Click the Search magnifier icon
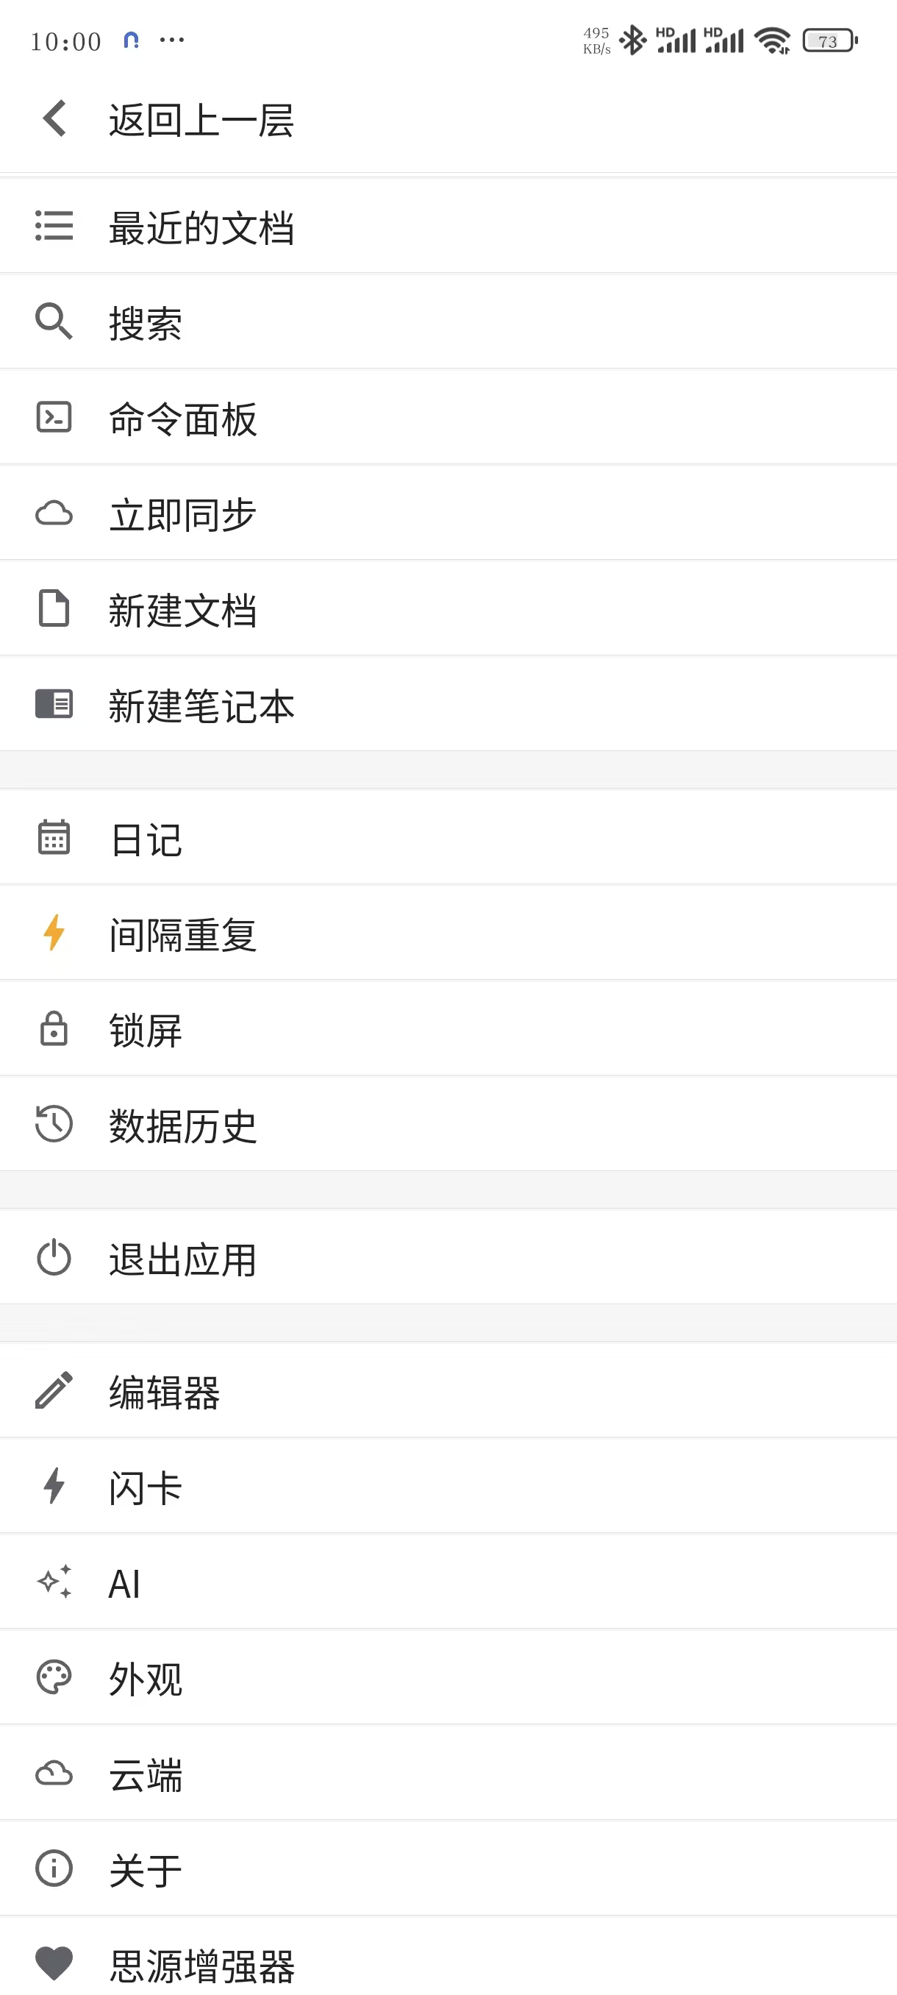 pos(54,322)
